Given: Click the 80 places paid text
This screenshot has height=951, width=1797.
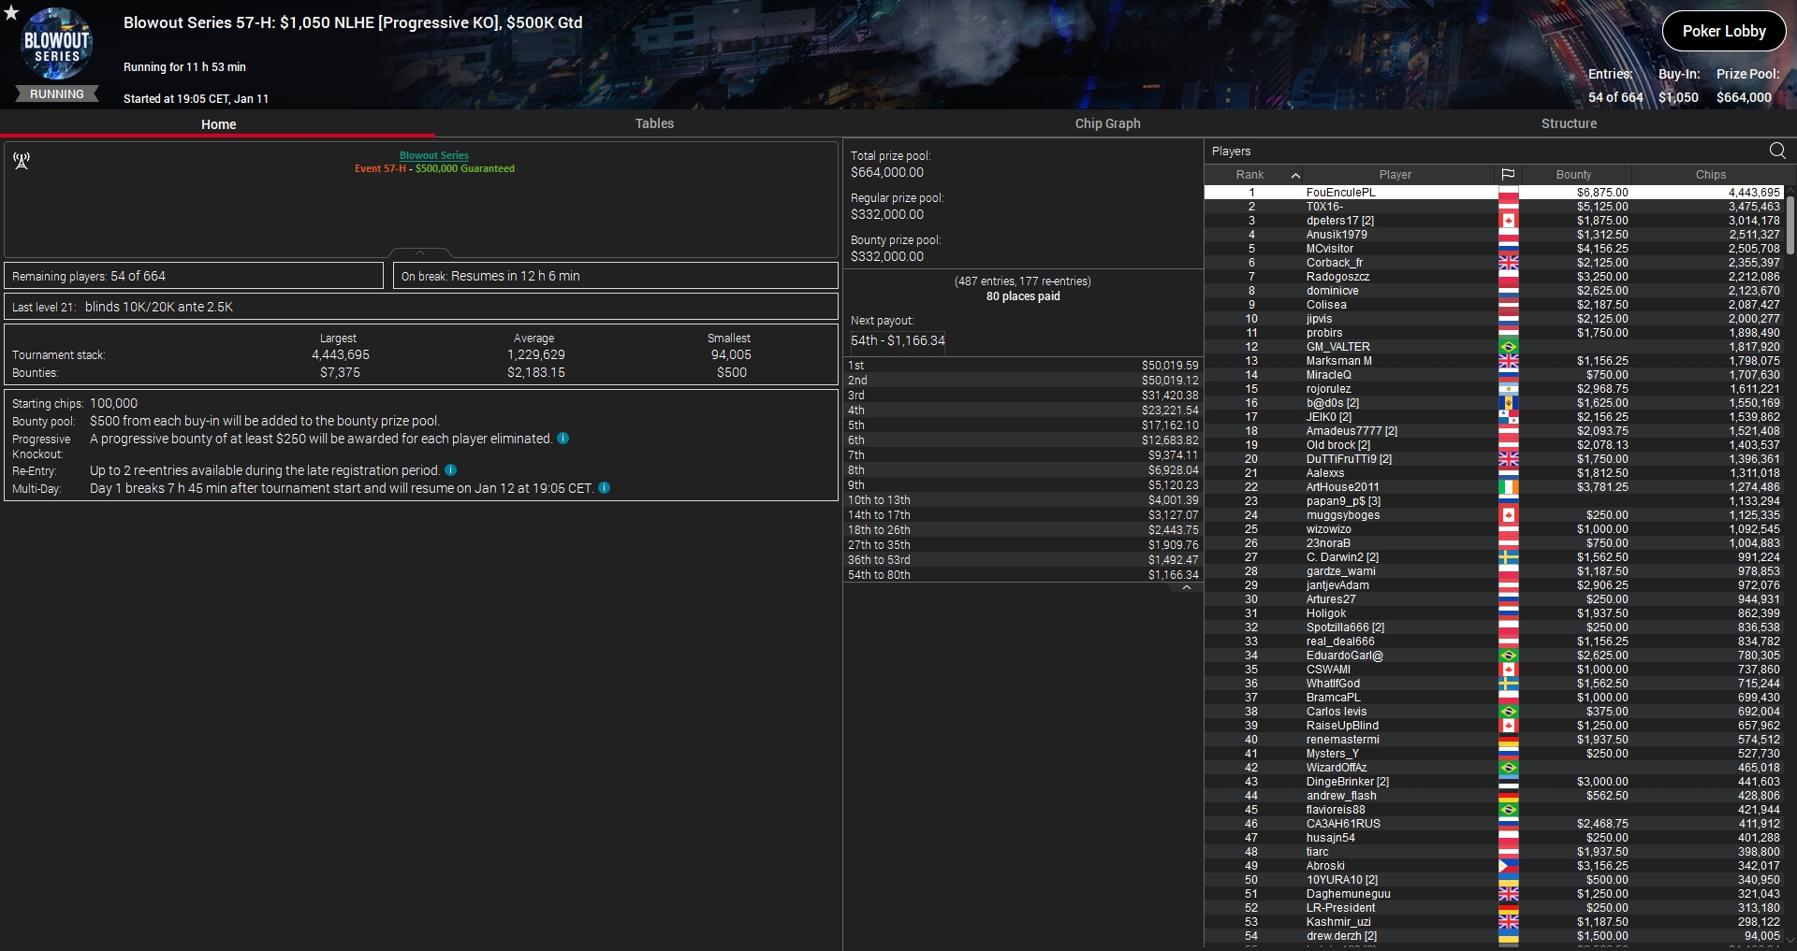Looking at the screenshot, I should point(1023,296).
